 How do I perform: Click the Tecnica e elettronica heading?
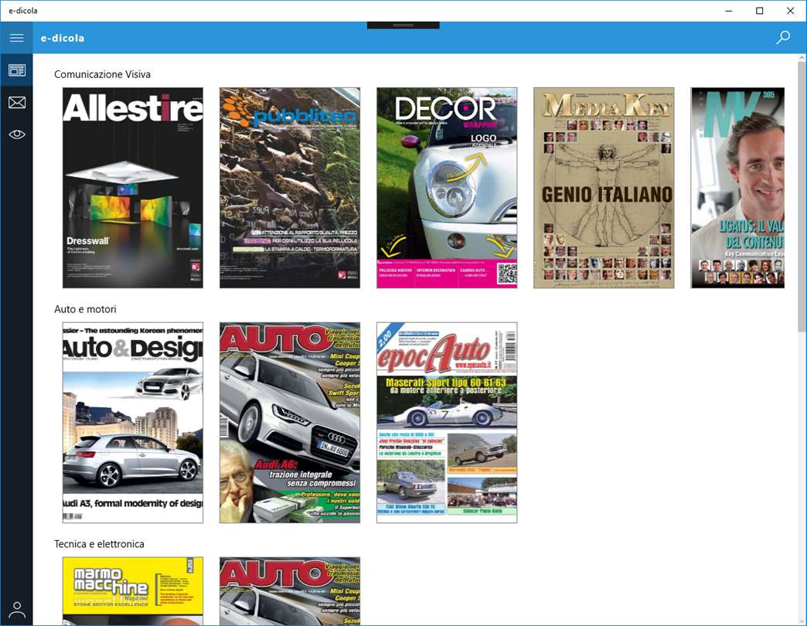tap(100, 544)
